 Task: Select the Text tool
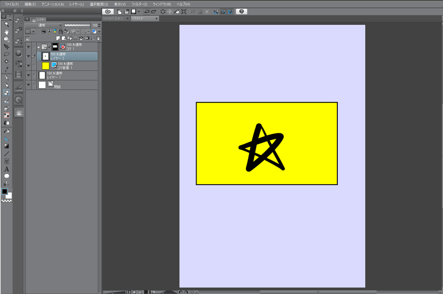point(6,169)
